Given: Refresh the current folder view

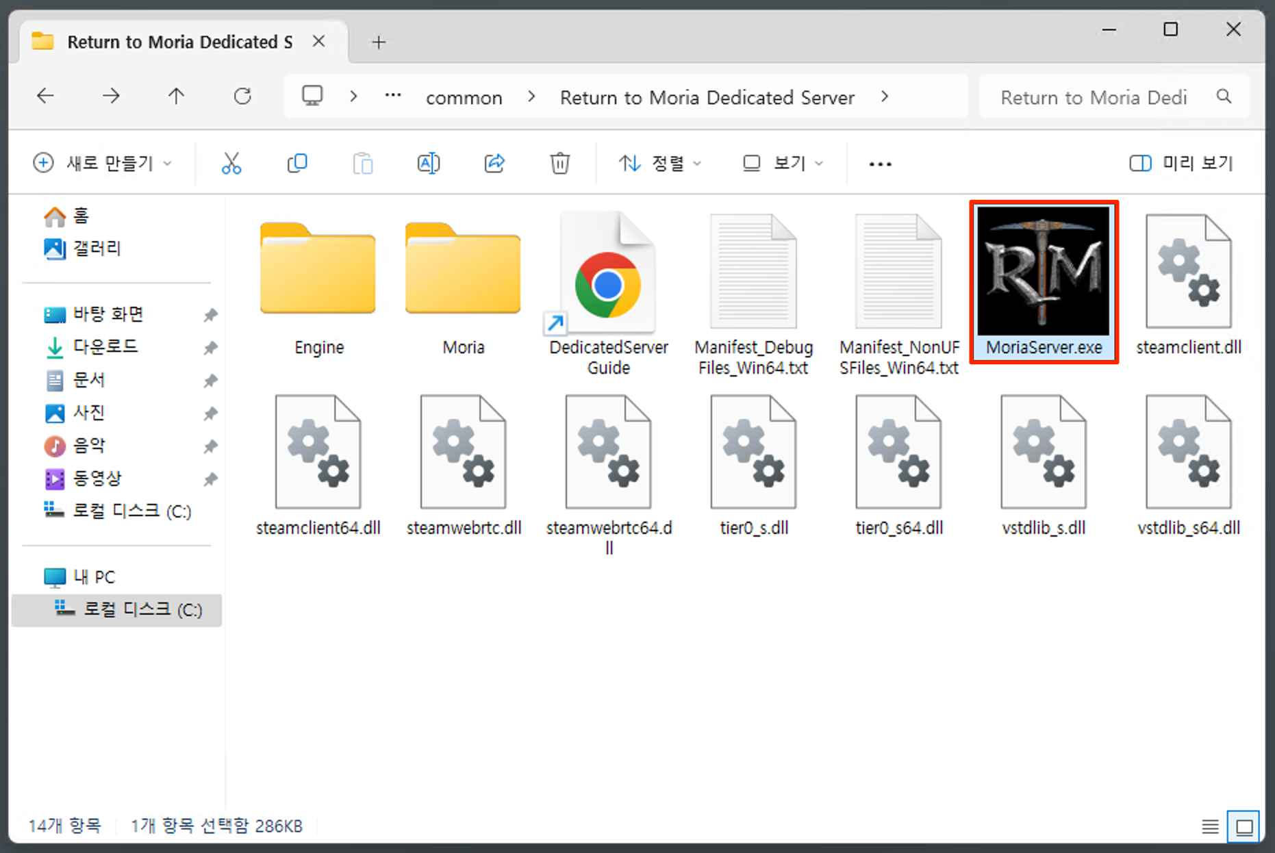Looking at the screenshot, I should 242,97.
